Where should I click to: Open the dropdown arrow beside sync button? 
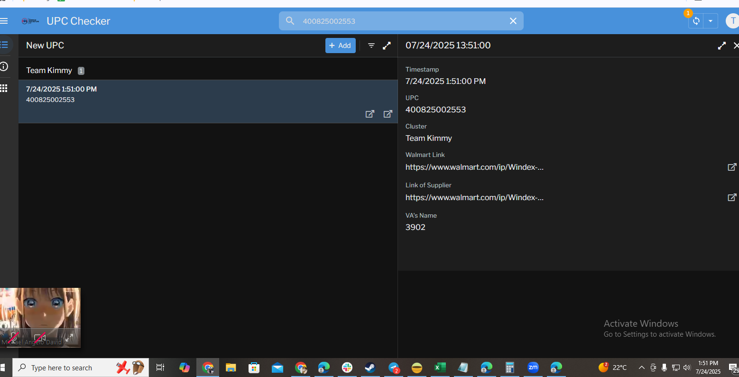pos(710,21)
